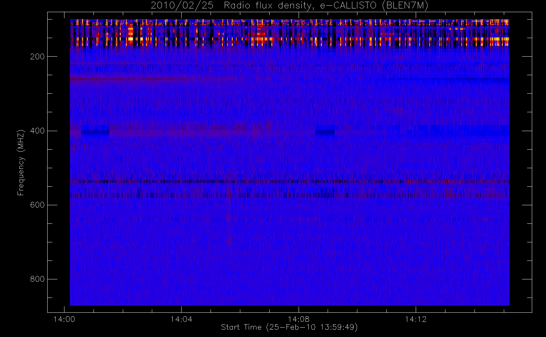Click the 'Frequency (MHZ)' axis label
546x337 pixels.
click(x=21, y=162)
